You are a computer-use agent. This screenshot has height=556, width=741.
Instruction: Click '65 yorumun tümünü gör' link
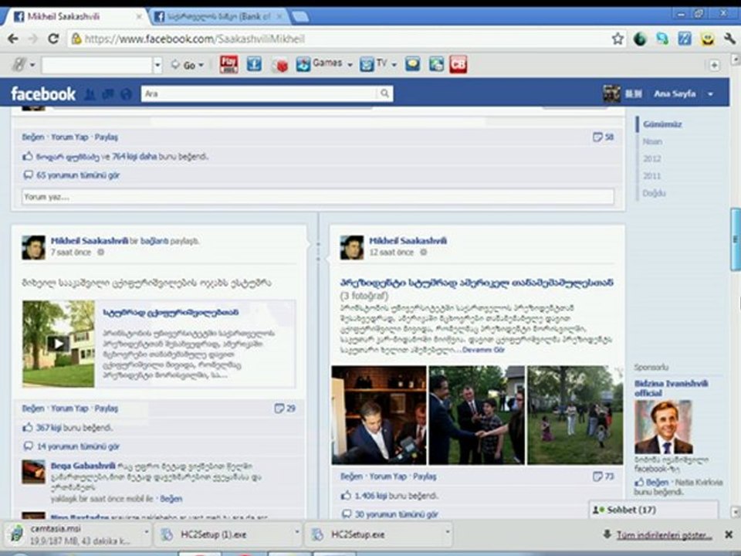pos(78,175)
